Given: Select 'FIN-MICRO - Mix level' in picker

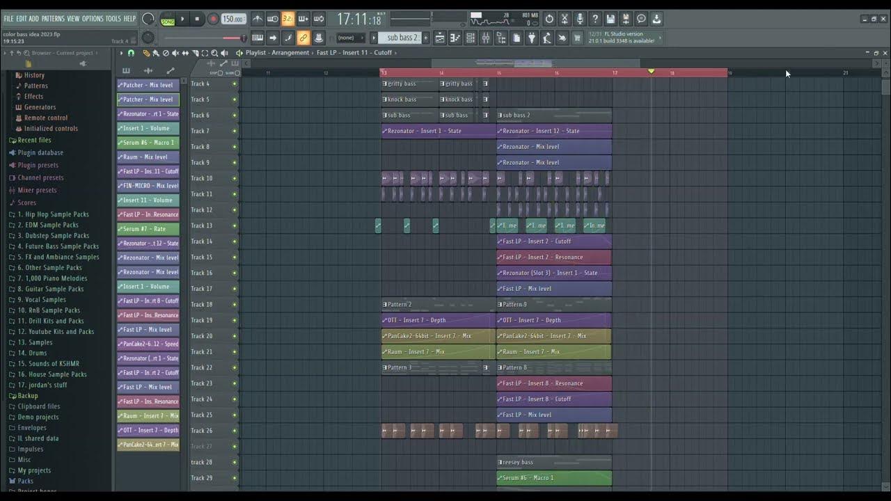Looking at the screenshot, I should point(148,186).
